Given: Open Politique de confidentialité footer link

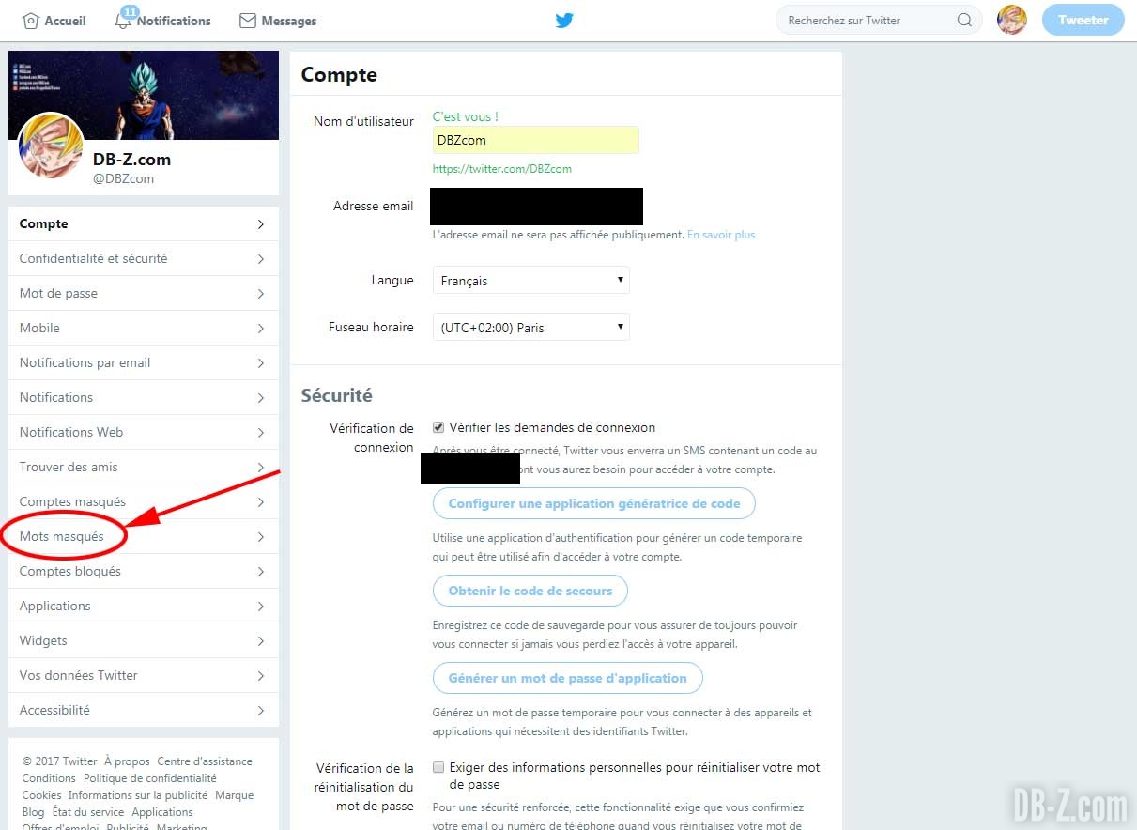Looking at the screenshot, I should point(150,778).
